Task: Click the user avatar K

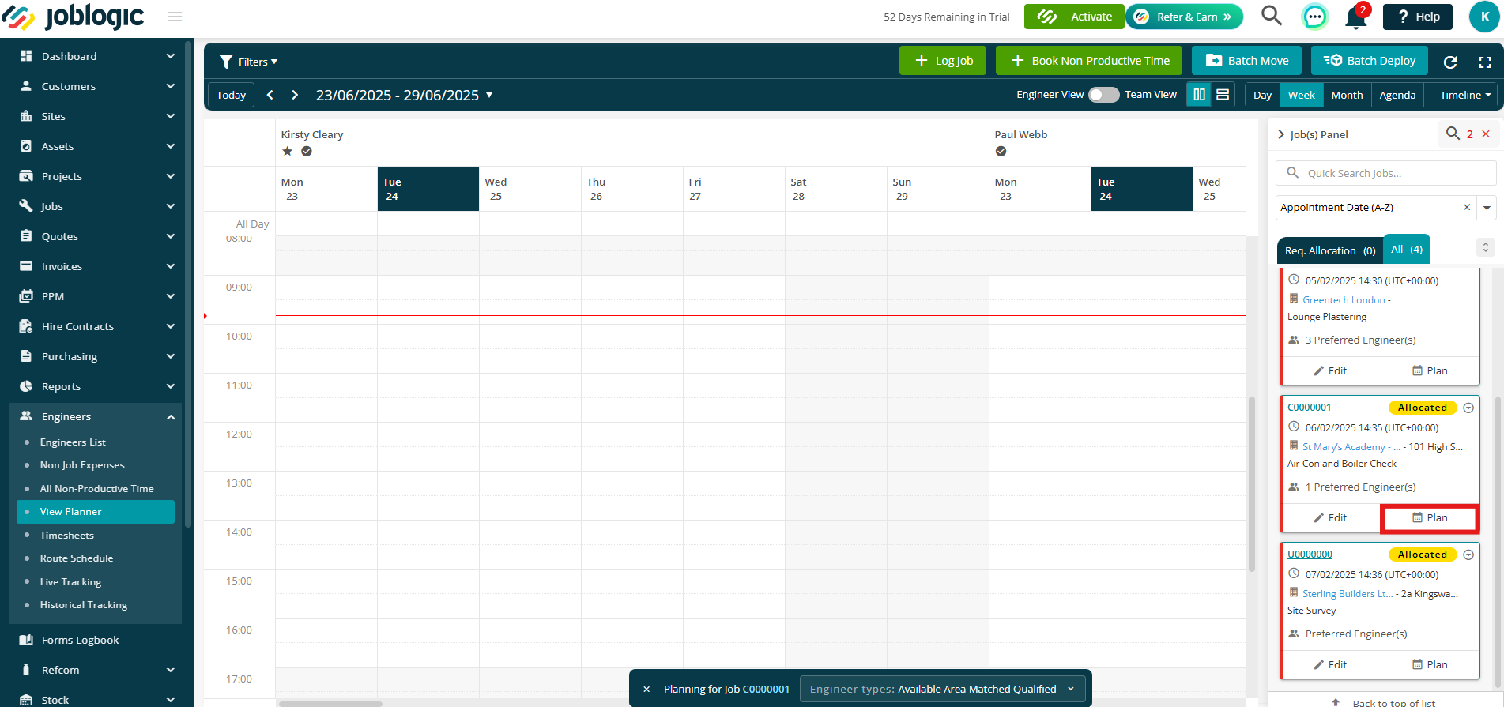Action: (x=1484, y=17)
